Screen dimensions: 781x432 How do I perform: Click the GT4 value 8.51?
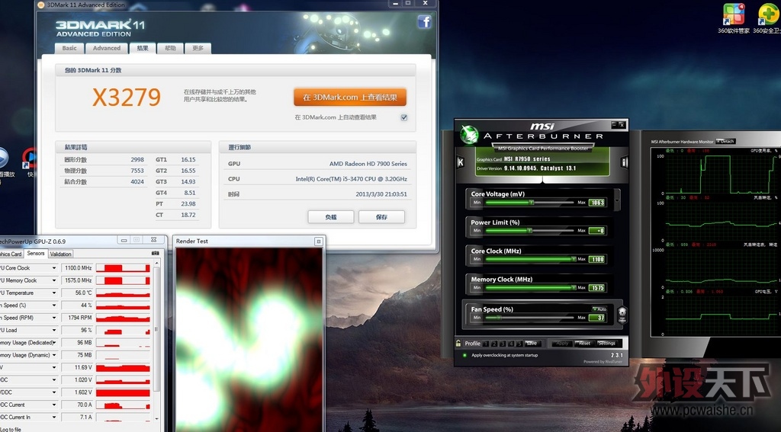pos(189,193)
